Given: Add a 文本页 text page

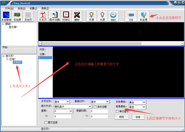Looking at the screenshot, I should click(x=43, y=16).
